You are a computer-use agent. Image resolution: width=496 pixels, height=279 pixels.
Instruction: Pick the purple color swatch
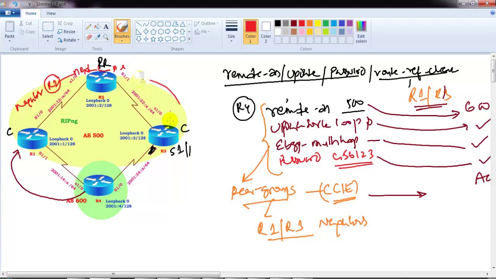pyautogui.click(x=350, y=24)
